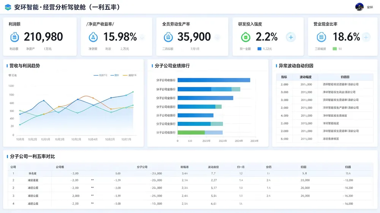Click the green icon in 研发投入强度 card

245,37
